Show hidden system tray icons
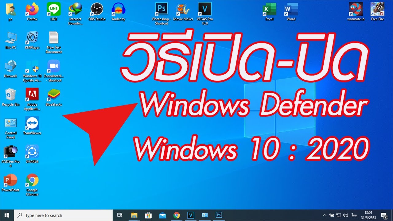The height and width of the screenshot is (221, 393). click(x=325, y=215)
